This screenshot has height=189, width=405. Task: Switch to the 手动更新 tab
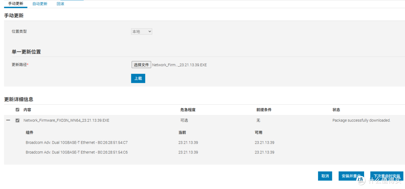pyautogui.click(x=16, y=4)
